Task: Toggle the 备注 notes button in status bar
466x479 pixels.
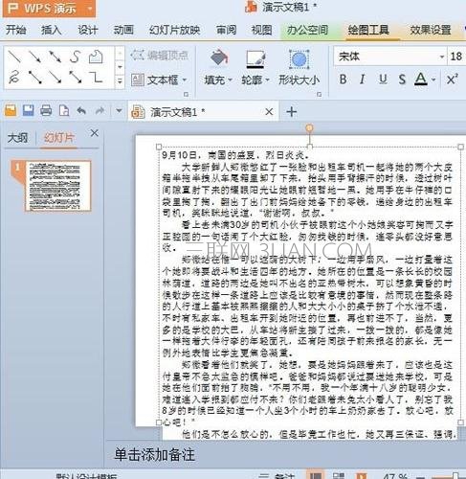Action: pyautogui.click(x=277, y=476)
